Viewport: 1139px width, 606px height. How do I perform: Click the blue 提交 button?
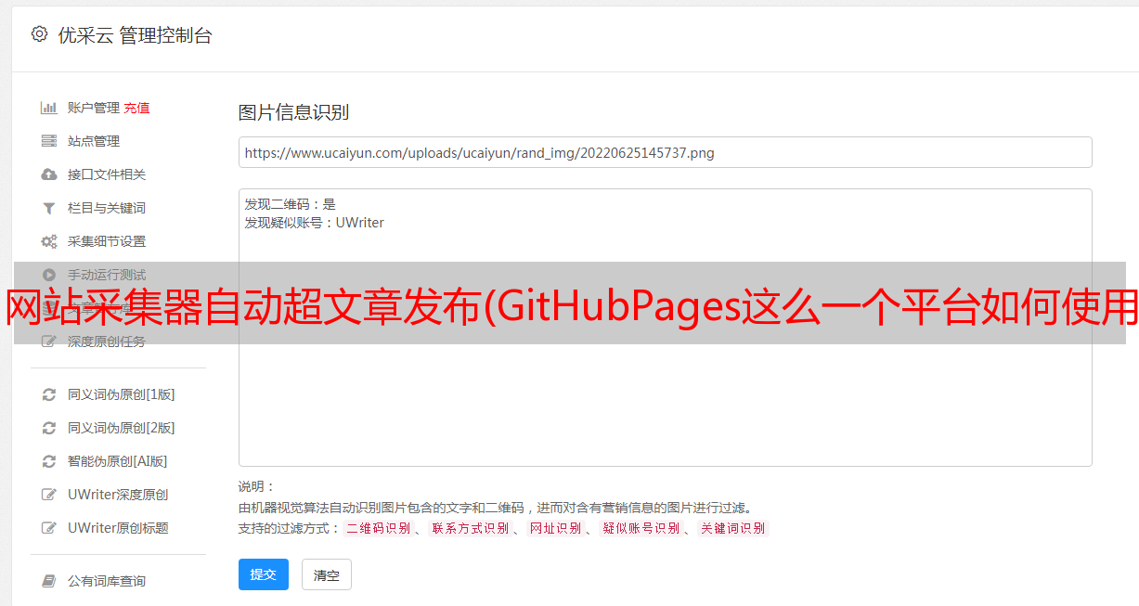click(264, 574)
